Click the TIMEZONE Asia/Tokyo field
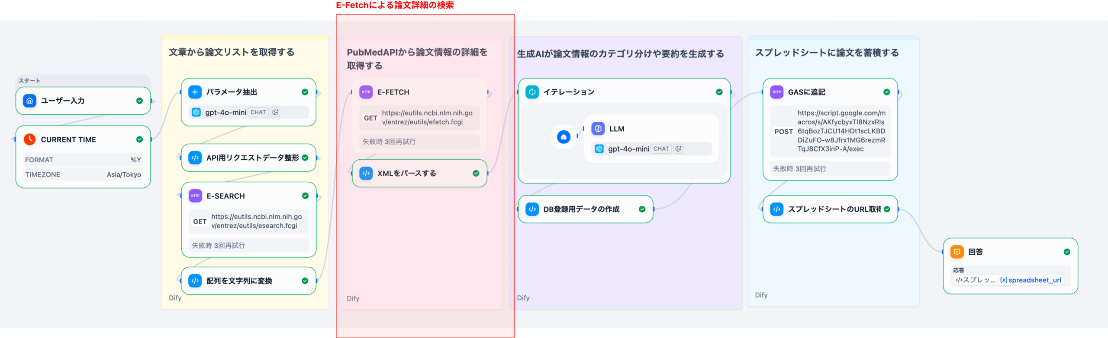Viewport: 1108px width, 338px height. coord(83,174)
